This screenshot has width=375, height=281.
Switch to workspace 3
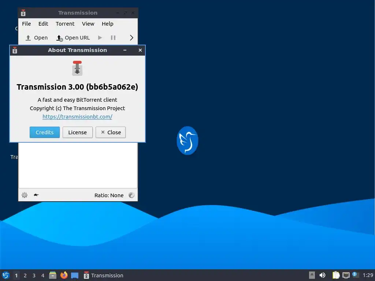(x=34, y=276)
